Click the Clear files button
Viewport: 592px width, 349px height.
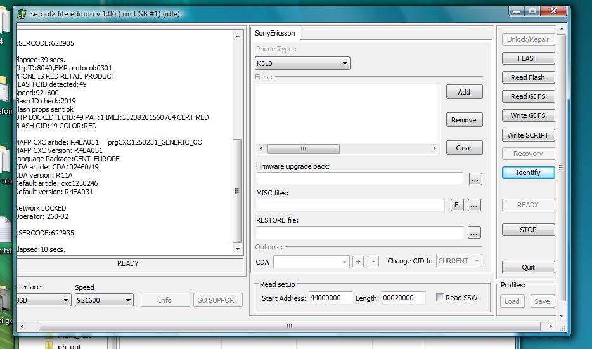click(464, 148)
